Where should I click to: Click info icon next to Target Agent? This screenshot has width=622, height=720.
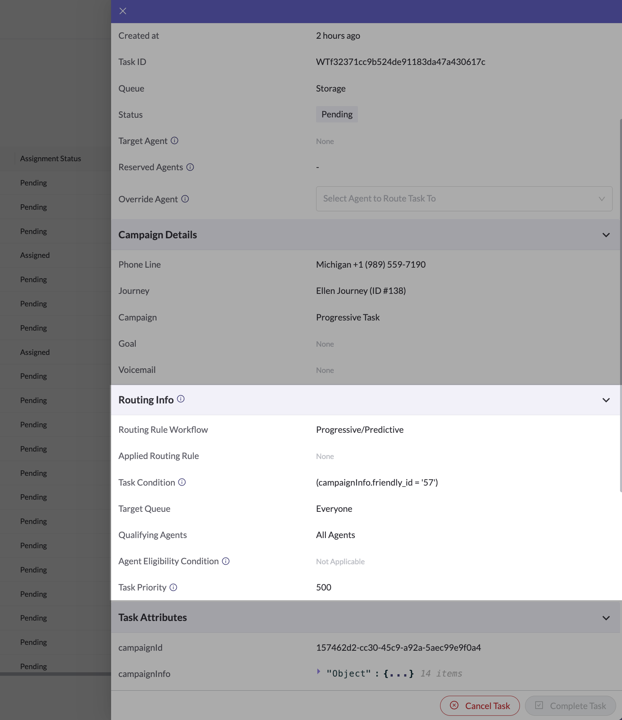[174, 140]
